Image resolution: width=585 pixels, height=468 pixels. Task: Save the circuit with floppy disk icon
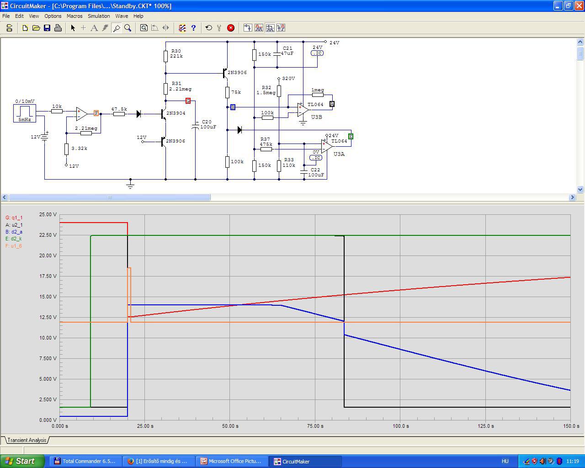[47, 28]
